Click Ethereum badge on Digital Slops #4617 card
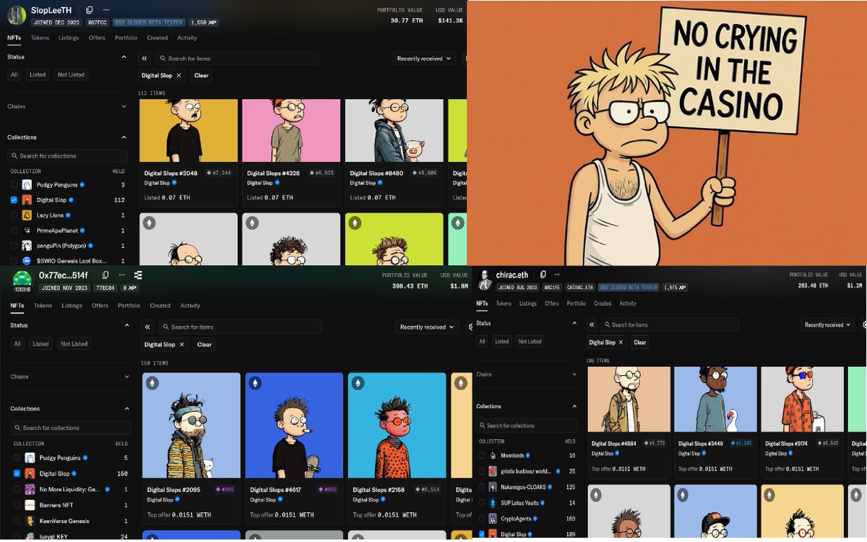The image size is (867, 542). coord(255,383)
